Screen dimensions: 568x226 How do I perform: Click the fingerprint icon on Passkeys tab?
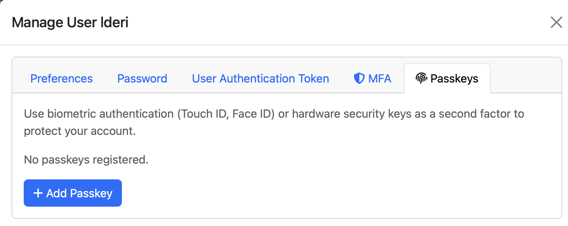coord(421,77)
